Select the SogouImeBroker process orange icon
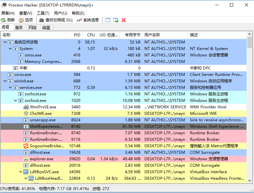The height and width of the screenshot is (193, 254). [x=26, y=146]
